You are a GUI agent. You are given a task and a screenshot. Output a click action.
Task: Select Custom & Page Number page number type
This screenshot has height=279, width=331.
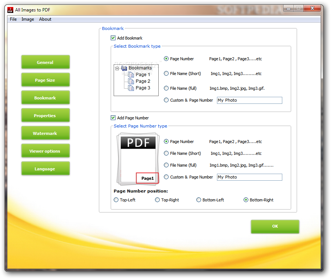(166, 177)
